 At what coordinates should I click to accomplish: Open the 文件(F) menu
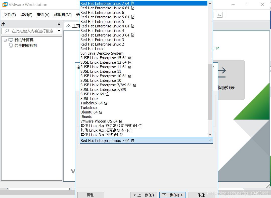point(10,15)
